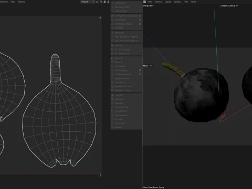Screen dimensions: 252x189
Task: Click the Move tool indicator in viewport
Action: pos(148,66)
